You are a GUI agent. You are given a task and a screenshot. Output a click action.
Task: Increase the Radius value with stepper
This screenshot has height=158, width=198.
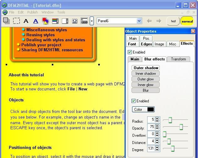[157, 118]
